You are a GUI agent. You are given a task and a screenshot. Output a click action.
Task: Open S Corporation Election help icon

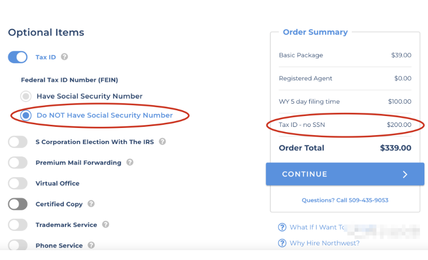point(162,141)
